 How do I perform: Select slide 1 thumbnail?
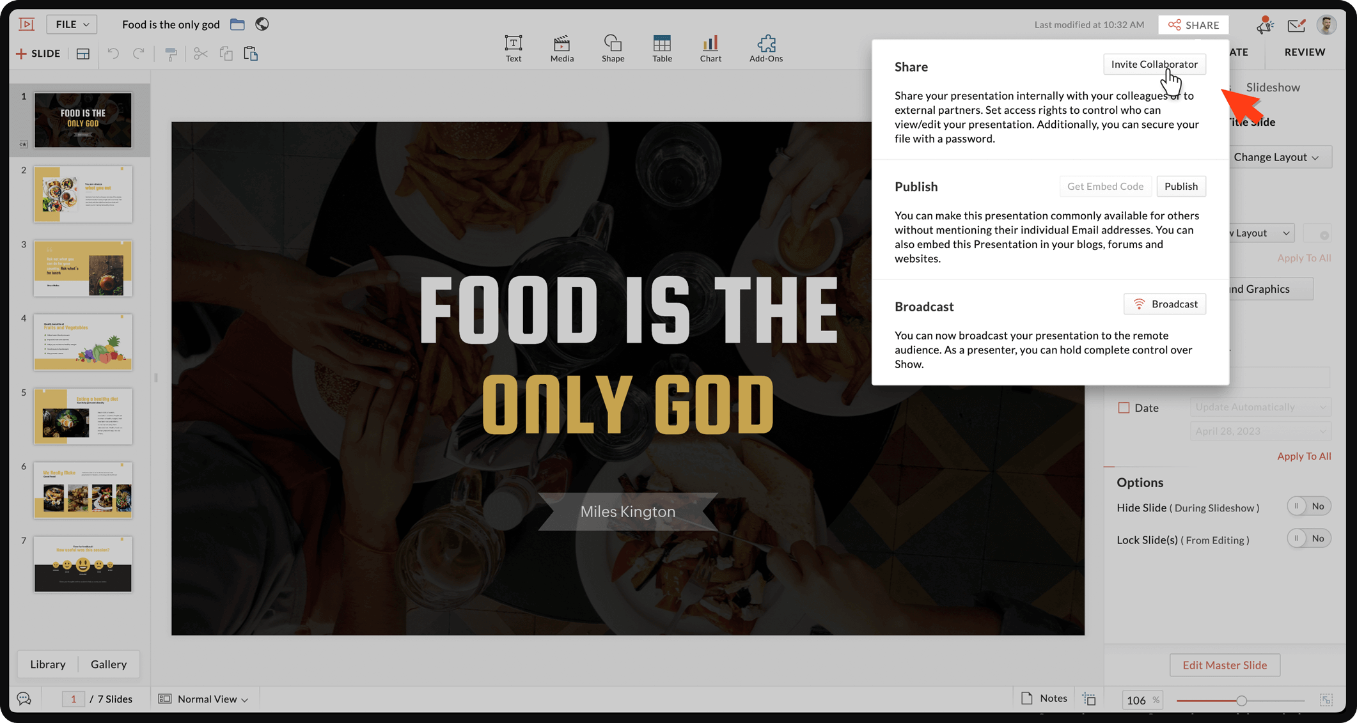point(83,120)
